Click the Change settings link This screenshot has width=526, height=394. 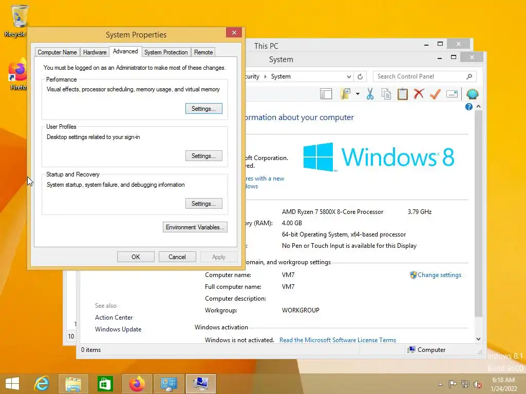pos(439,275)
